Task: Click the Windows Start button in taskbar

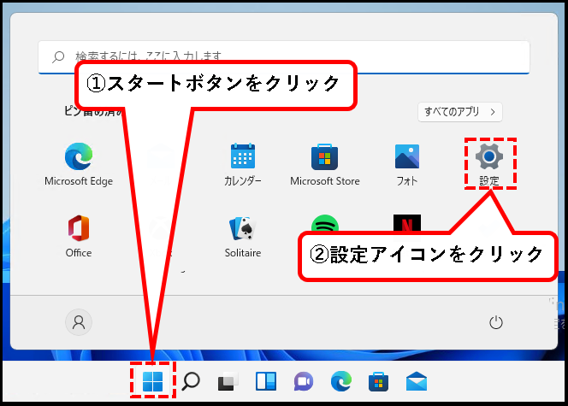Action: click(152, 381)
